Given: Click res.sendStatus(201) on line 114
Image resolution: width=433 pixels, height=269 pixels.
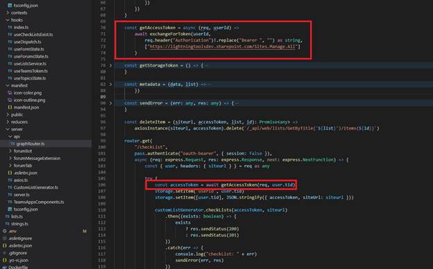Looking at the screenshot, I should pyautogui.click(x=214, y=235).
